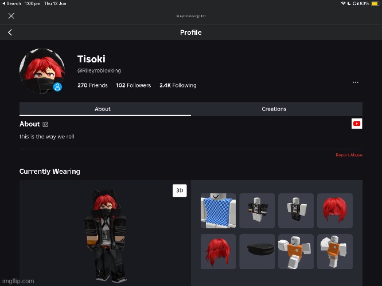This screenshot has height=286, width=382.
Task: Click the Report Abuse link
Action: 349,155
